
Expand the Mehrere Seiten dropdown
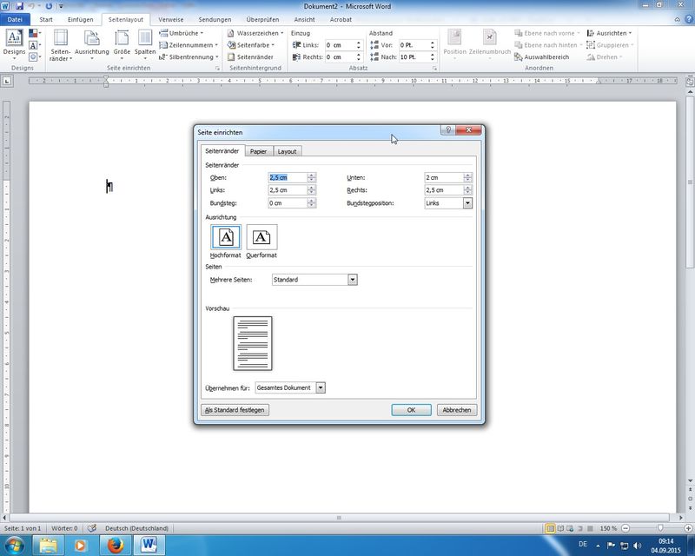[x=353, y=280]
